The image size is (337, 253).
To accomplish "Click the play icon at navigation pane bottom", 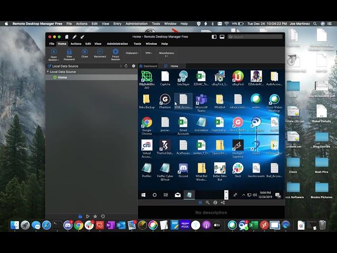I will [88, 216].
